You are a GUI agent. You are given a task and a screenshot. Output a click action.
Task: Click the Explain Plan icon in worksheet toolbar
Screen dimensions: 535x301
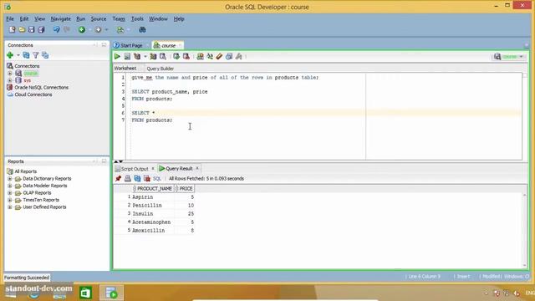click(x=137, y=56)
